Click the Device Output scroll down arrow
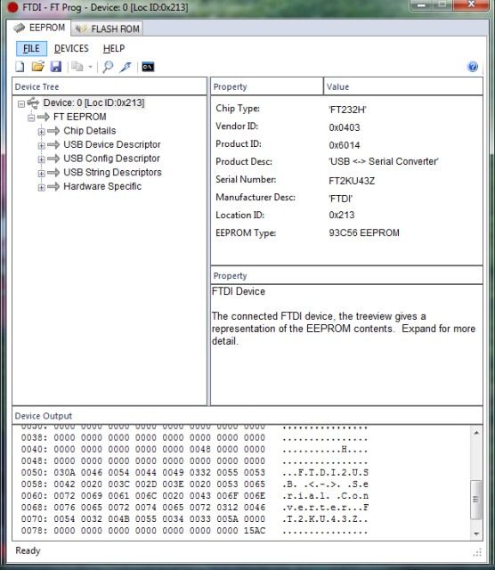Viewport: 495px width, 570px height. 476,533
